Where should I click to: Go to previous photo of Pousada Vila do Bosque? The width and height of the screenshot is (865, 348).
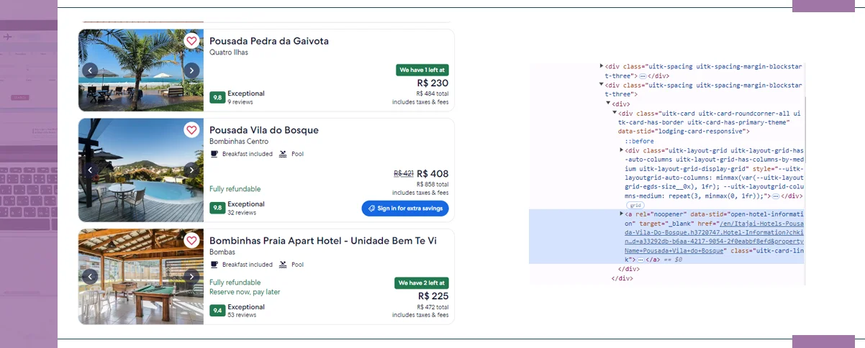(x=90, y=170)
